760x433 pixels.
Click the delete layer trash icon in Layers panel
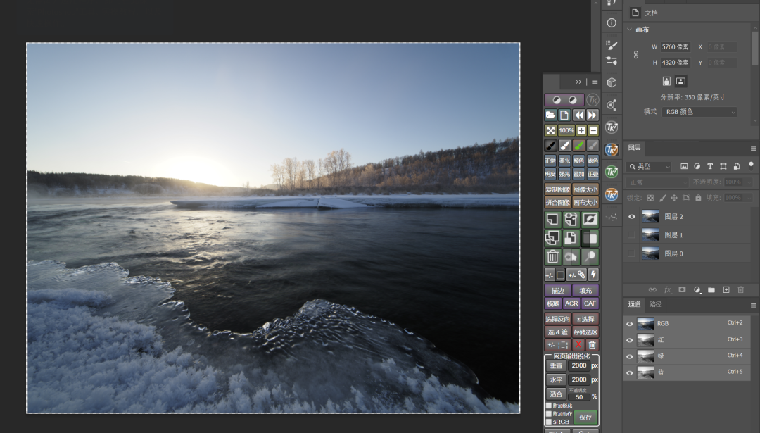[x=740, y=289]
